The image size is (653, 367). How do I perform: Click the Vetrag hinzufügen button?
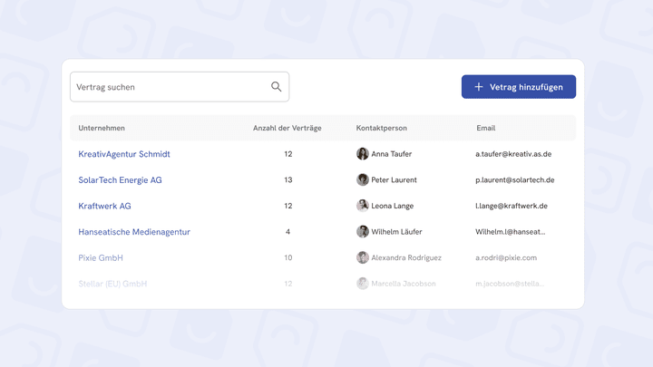pyautogui.click(x=519, y=87)
